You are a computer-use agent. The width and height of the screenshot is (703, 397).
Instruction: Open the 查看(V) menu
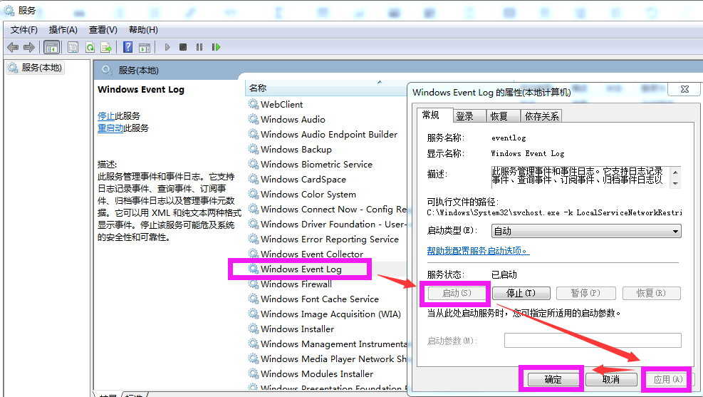(x=103, y=30)
